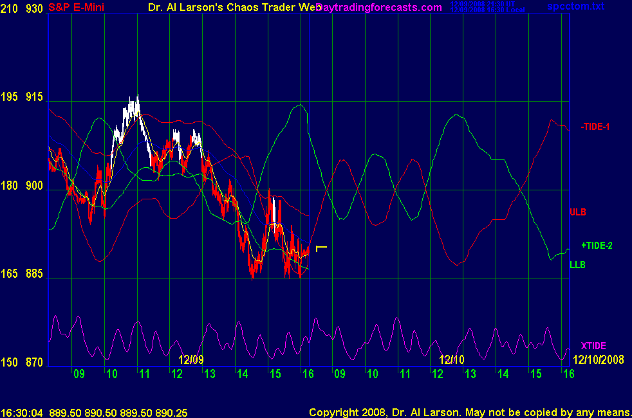Click the yellow price marker flag
This screenshot has height=418, width=632.
321,248
